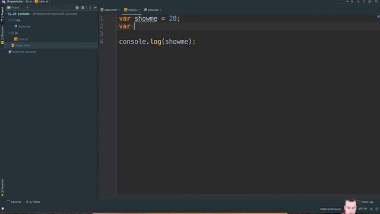Screen dimensions: 380x214
Task: Collapse the JS-youtube project root
Action: pos(7,14)
